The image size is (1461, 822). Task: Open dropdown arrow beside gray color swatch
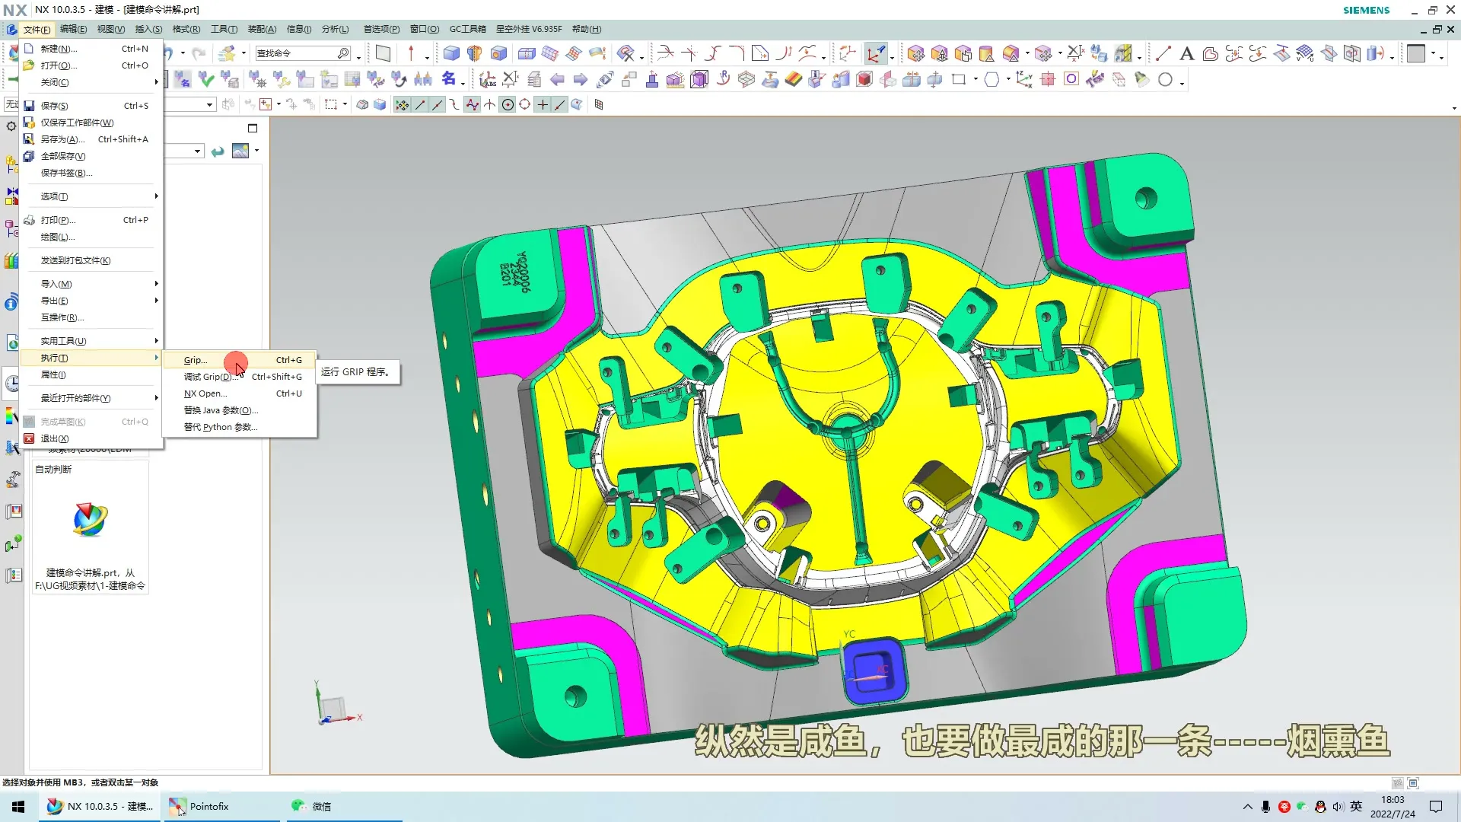click(x=1434, y=54)
